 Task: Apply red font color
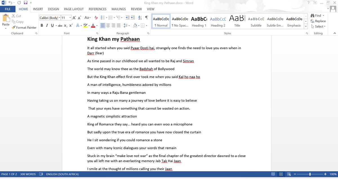93,26
